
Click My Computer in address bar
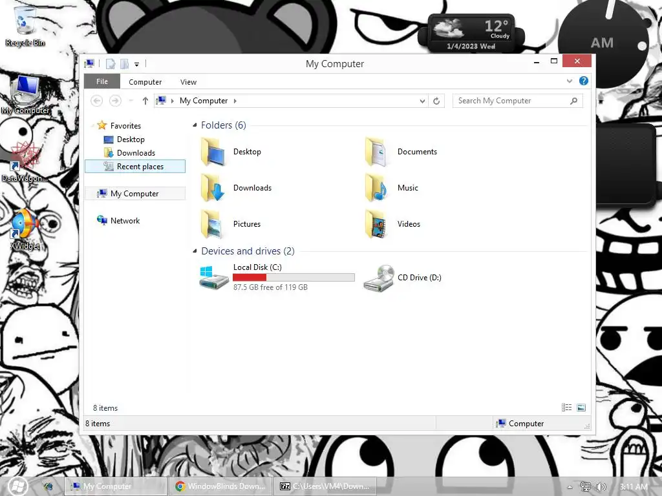coord(204,101)
